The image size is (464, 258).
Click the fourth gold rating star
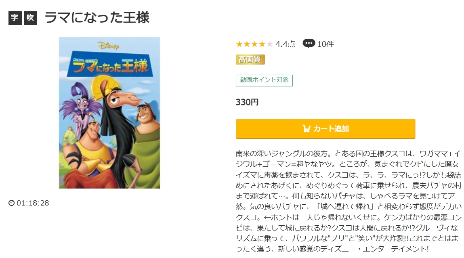pyautogui.click(x=262, y=44)
